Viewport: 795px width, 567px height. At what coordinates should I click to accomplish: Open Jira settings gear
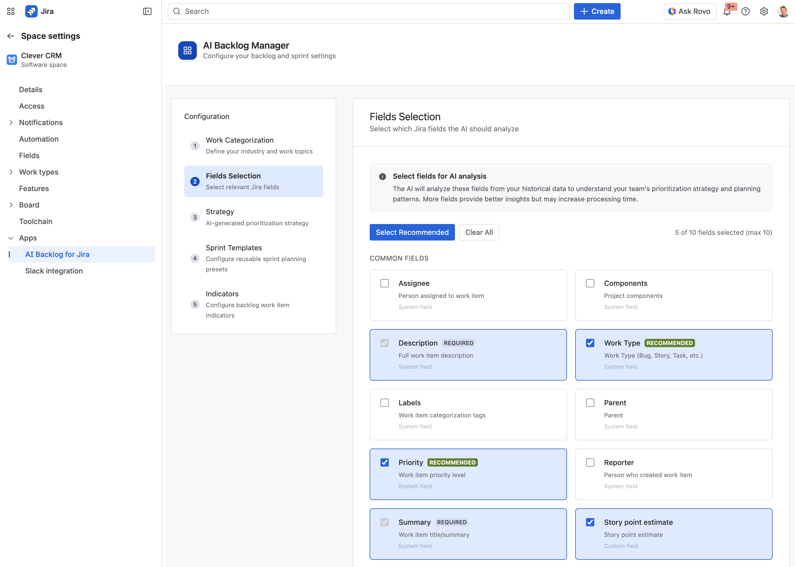[764, 11]
